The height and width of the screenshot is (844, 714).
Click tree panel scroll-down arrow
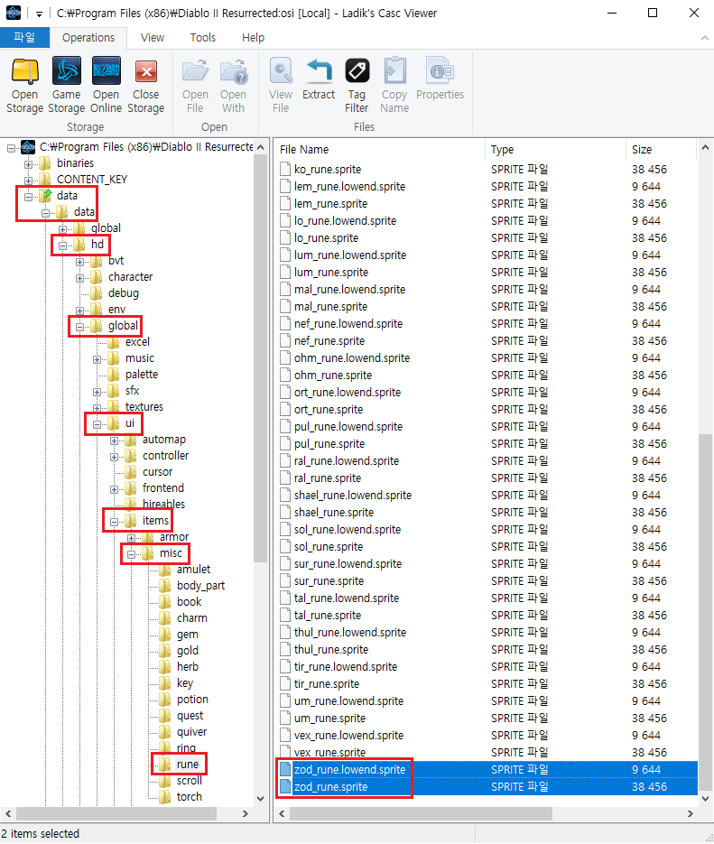coord(261,799)
